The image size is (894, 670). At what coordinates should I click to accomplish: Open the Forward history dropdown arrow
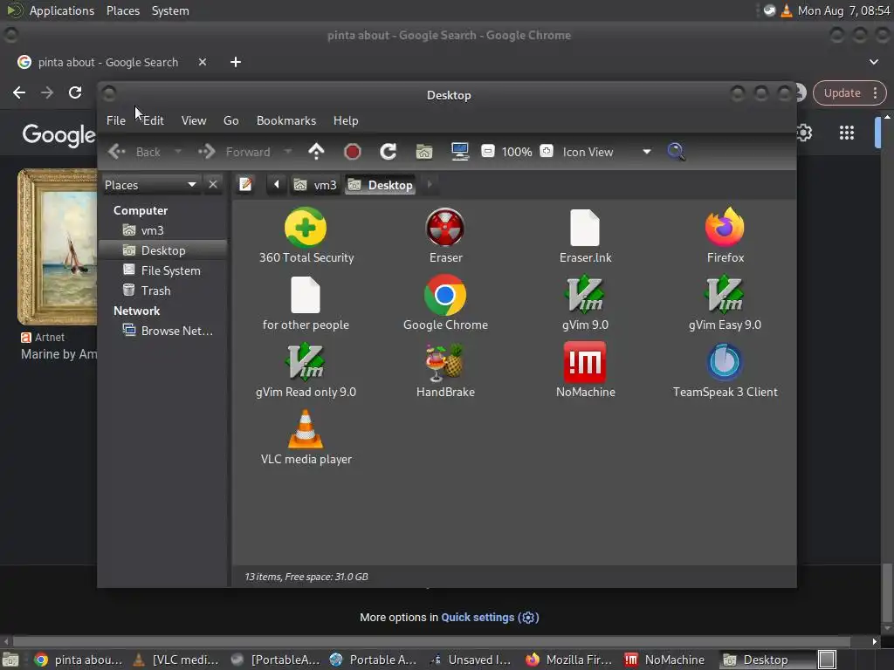pos(288,152)
